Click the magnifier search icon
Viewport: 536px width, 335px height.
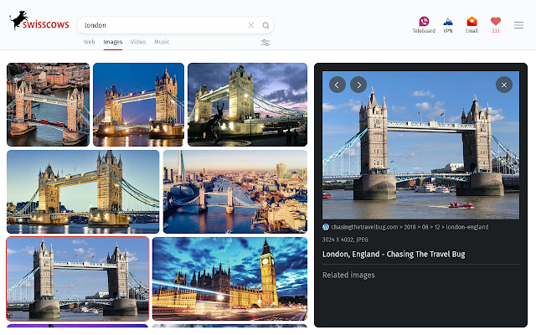265,25
